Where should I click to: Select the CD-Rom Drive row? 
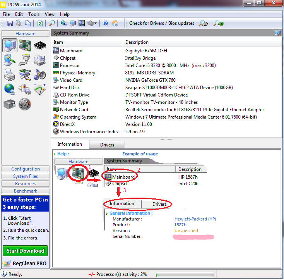(x=167, y=95)
